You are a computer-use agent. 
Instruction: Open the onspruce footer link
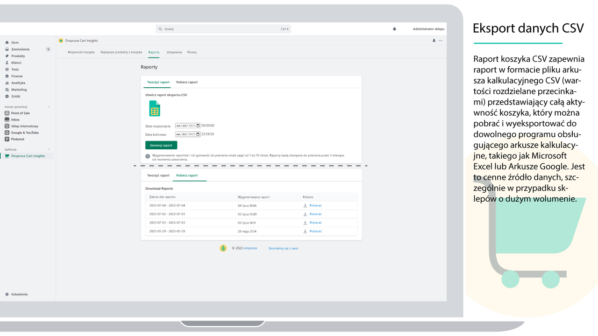pos(250,248)
